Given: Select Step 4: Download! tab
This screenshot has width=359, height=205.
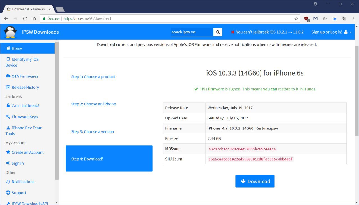Looking at the screenshot, I should click(x=109, y=159).
